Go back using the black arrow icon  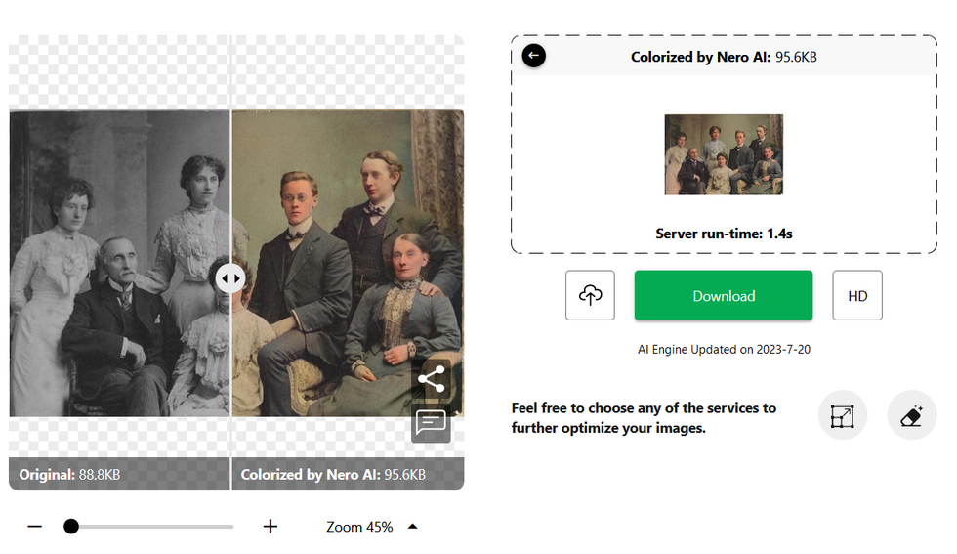tap(533, 56)
